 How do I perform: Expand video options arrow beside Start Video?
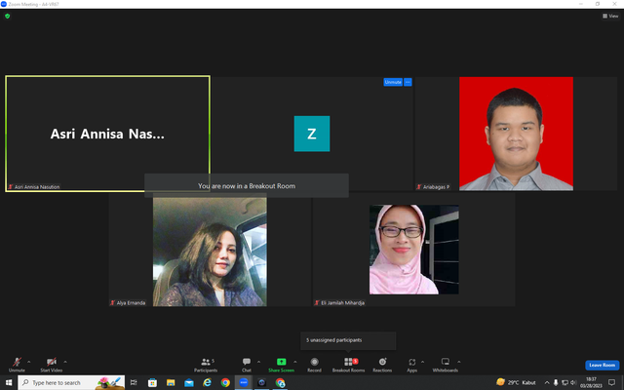coord(65,362)
